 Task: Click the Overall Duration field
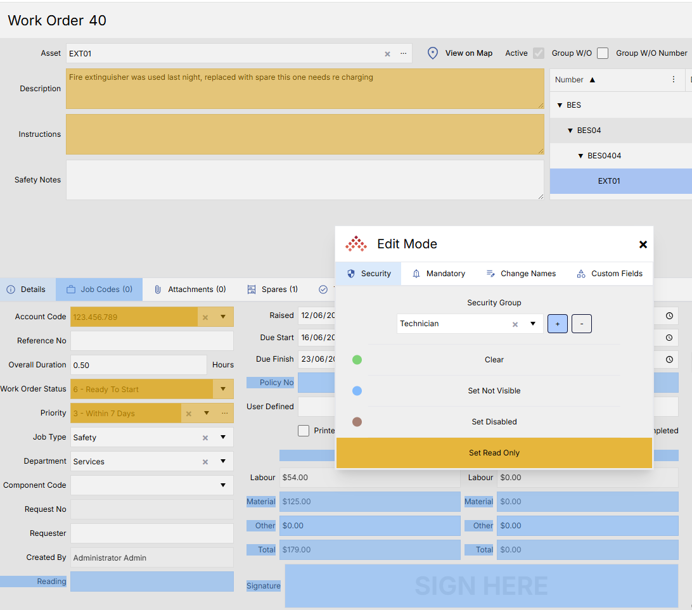click(139, 365)
